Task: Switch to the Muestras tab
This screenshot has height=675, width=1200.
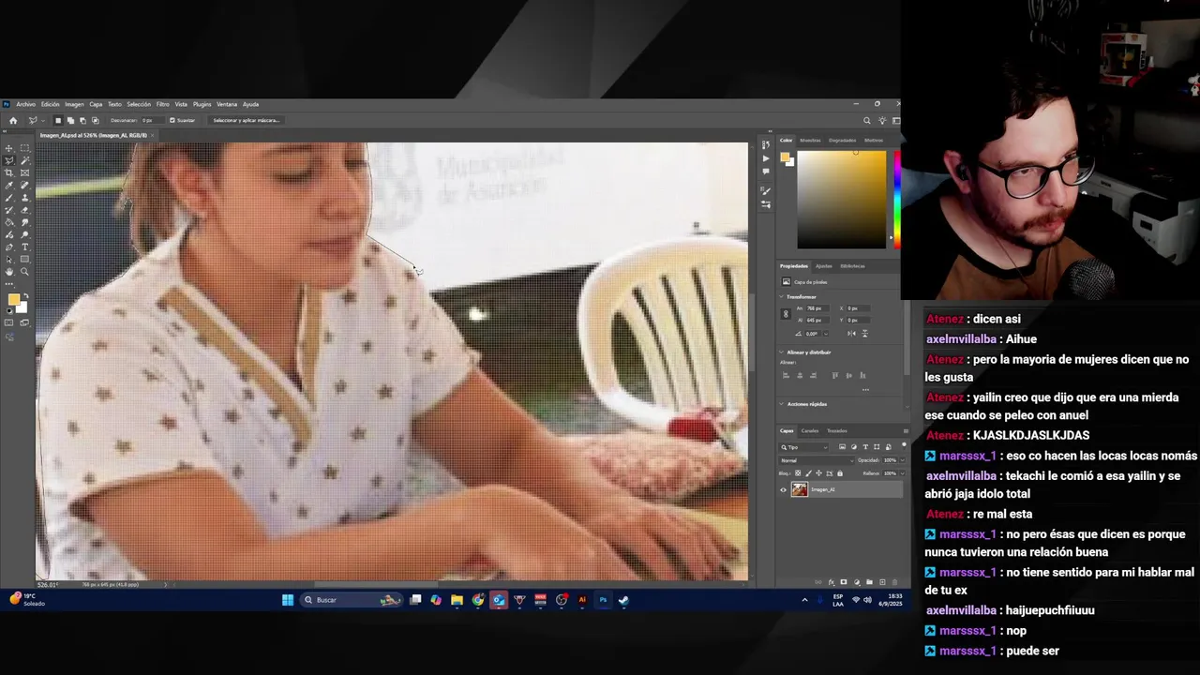Action: point(810,141)
